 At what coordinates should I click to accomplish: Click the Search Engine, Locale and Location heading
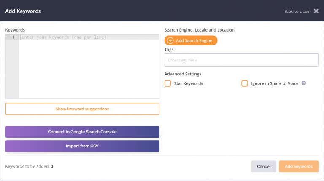pos(200,30)
